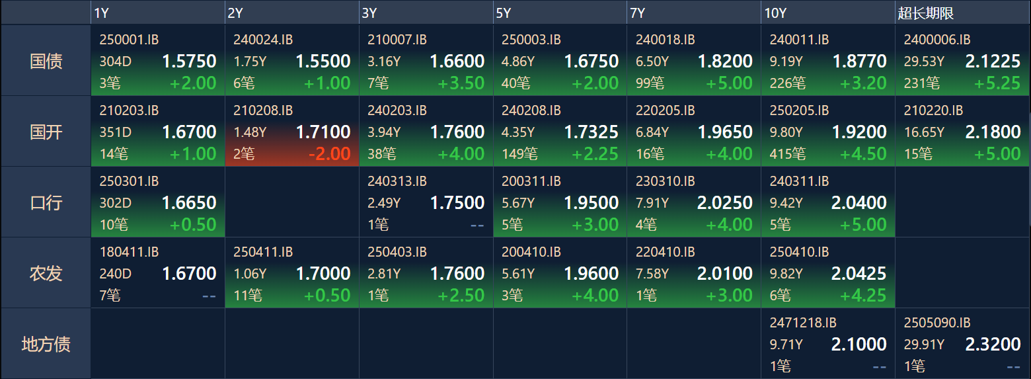Click 180411.IB 农发 1Y cell

(x=158, y=273)
